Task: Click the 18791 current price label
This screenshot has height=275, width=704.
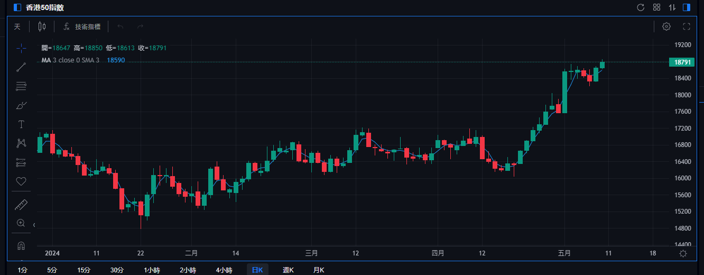Action: 683,62
